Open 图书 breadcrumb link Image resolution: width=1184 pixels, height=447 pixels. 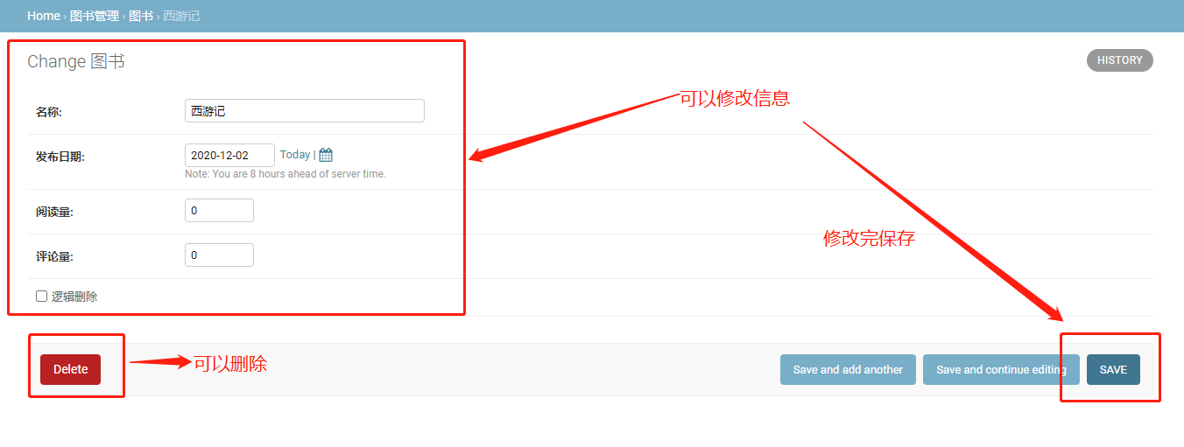pos(141,16)
